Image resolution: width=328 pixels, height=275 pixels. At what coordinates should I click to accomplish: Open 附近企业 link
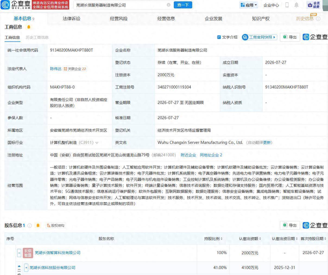188,155
